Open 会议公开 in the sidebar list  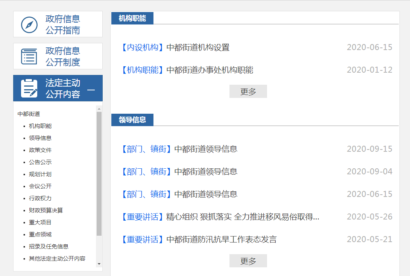[x=40, y=186]
